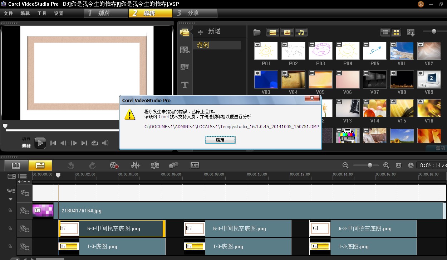Step forward one frame
The image size is (447, 260).
(74, 143)
